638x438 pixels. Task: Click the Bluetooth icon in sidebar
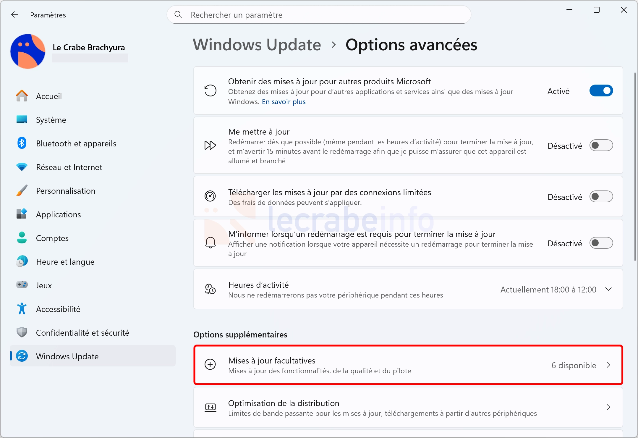tap(22, 143)
